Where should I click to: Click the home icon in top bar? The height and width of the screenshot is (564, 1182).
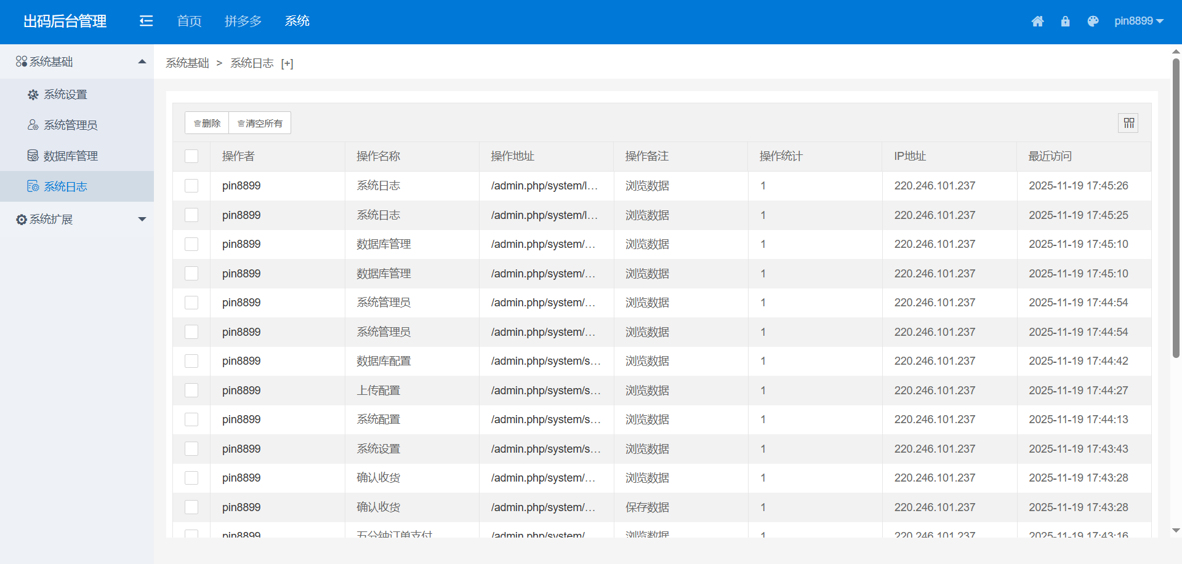[1037, 22]
